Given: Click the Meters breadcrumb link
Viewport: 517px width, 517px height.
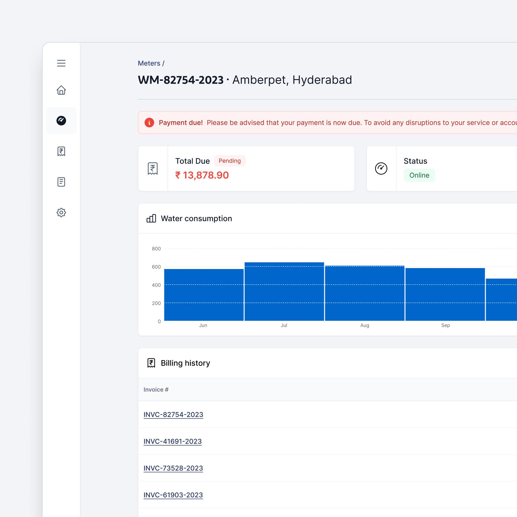Looking at the screenshot, I should (149, 63).
